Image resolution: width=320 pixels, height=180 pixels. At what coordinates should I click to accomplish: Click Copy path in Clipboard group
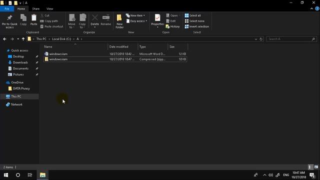[x=49, y=21]
